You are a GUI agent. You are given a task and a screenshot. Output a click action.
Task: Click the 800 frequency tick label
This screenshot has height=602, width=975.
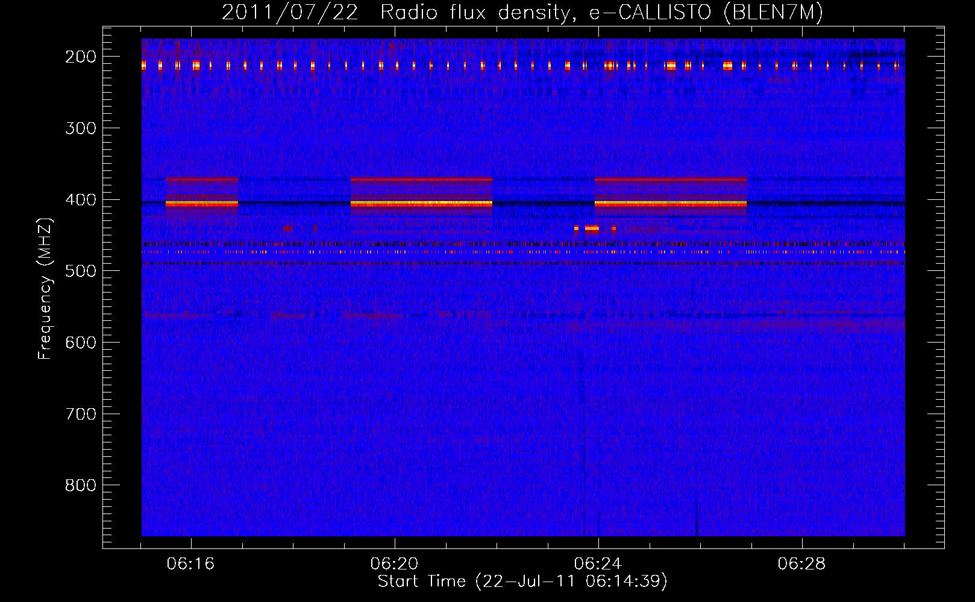coord(81,485)
